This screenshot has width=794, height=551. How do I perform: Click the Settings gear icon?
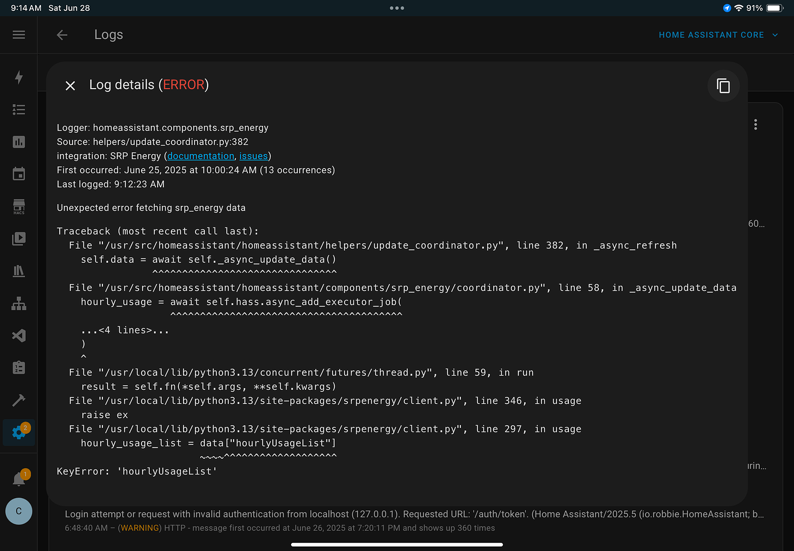pyautogui.click(x=19, y=433)
